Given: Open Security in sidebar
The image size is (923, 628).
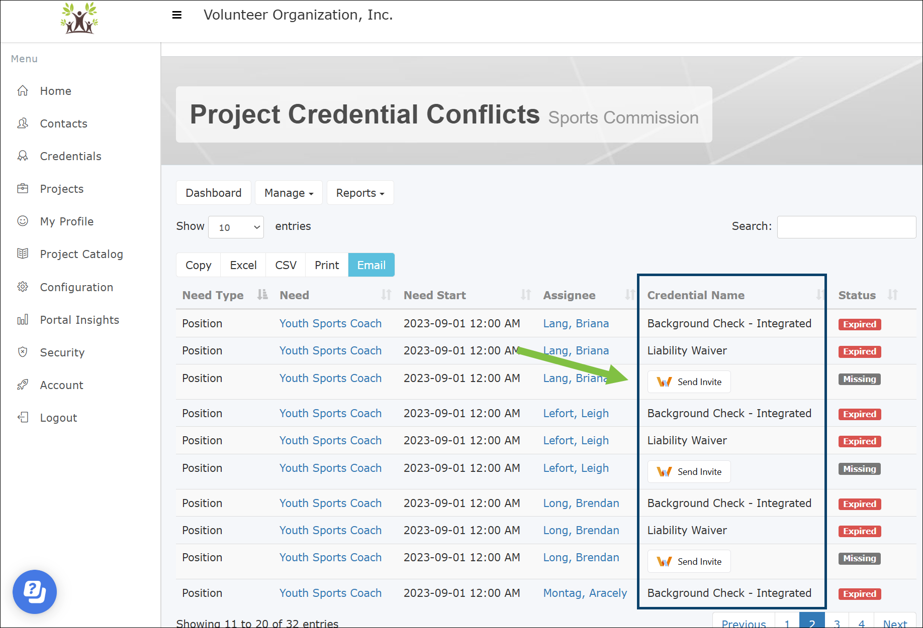Looking at the screenshot, I should [x=62, y=352].
